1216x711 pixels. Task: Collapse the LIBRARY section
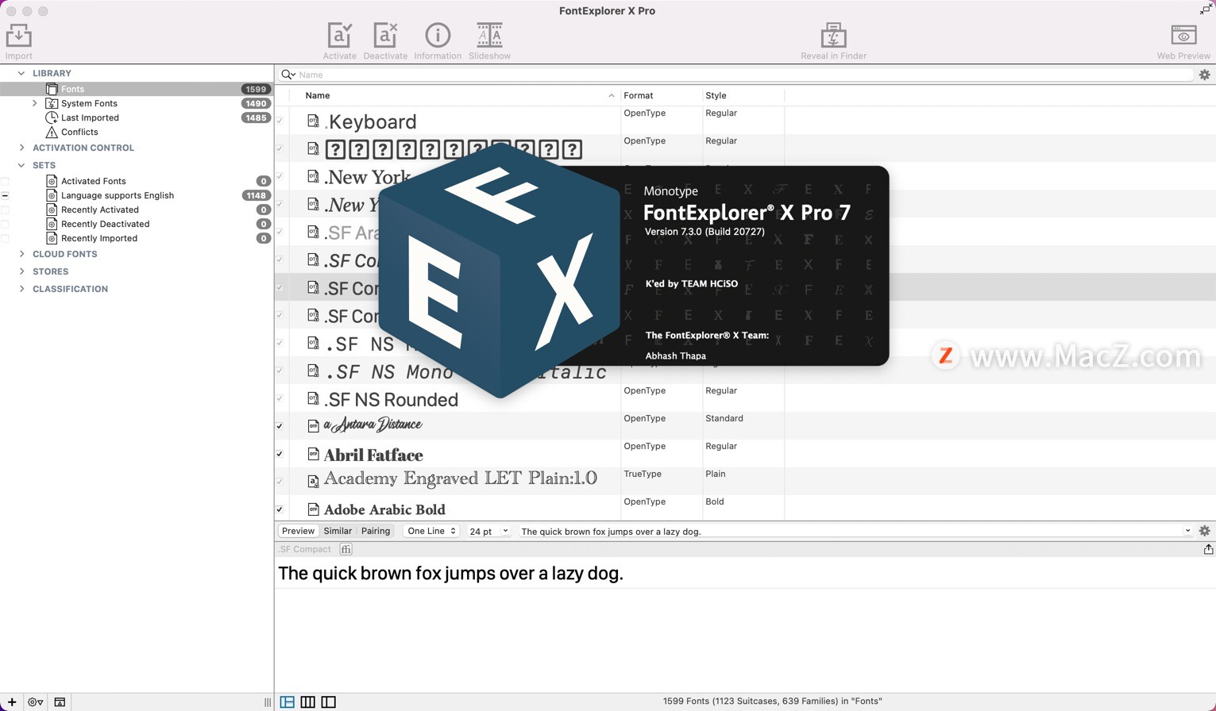tap(21, 73)
